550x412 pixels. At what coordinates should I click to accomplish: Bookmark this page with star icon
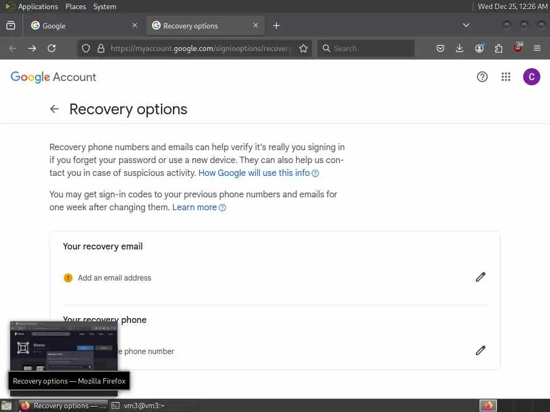point(303,48)
